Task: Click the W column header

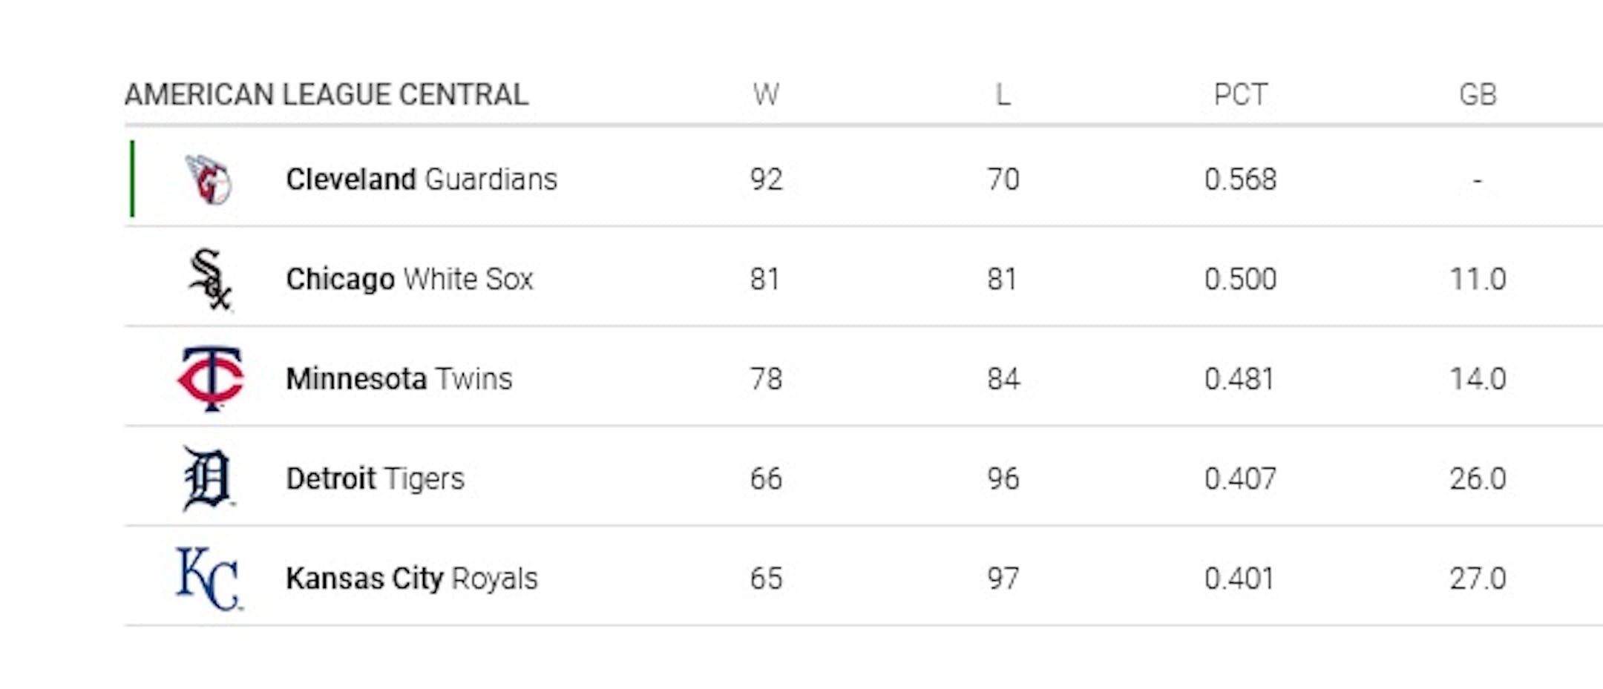Action: (x=766, y=95)
